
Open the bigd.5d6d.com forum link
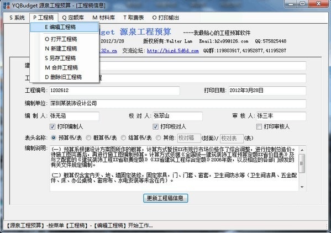173,51
